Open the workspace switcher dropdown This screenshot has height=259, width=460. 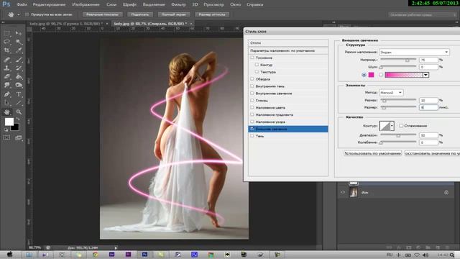point(423,14)
